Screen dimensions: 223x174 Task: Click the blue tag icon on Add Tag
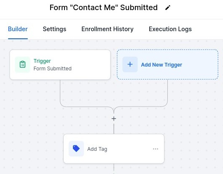pos(76,149)
